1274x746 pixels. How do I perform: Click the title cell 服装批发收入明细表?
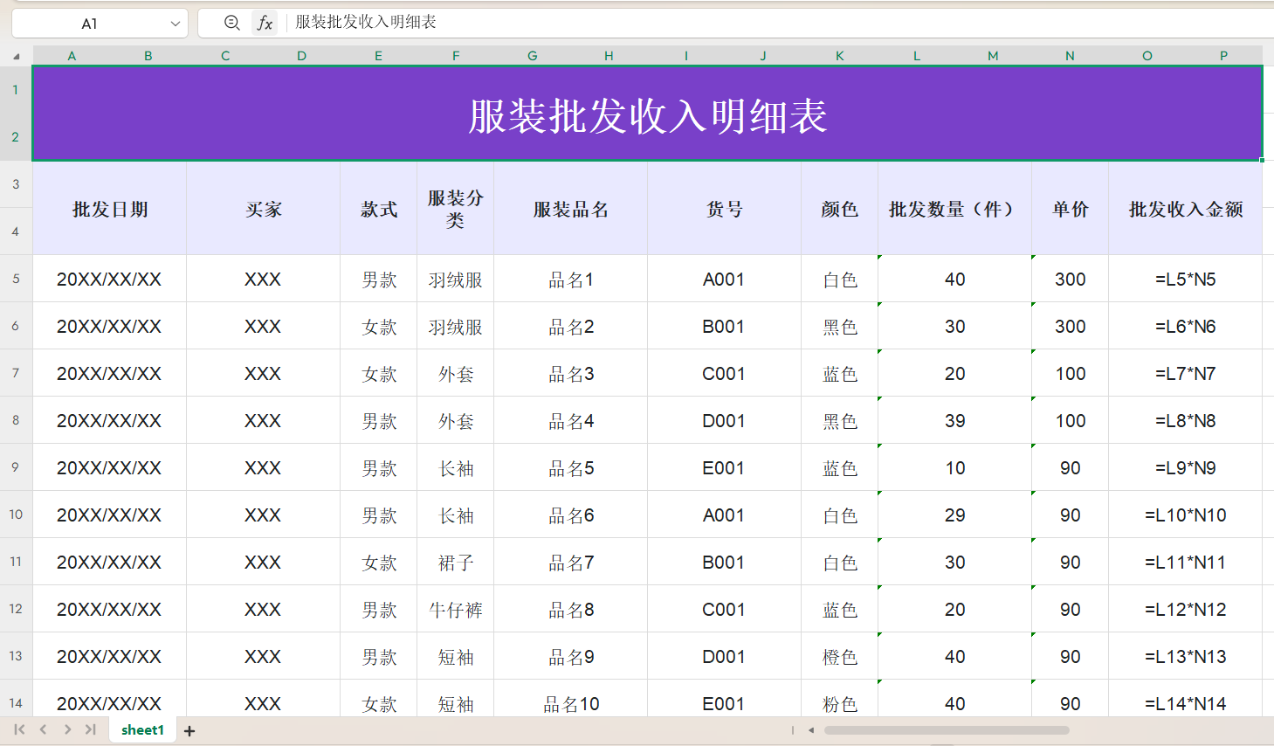click(x=647, y=114)
